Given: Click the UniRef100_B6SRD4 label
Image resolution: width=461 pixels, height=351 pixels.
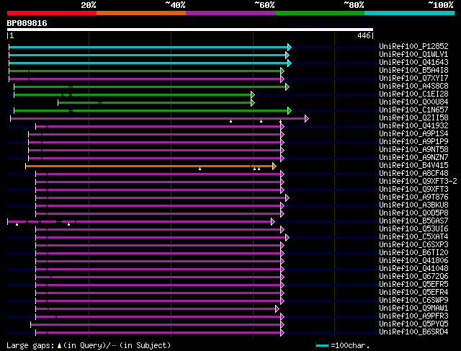Looking at the screenshot, I should (413, 332).
